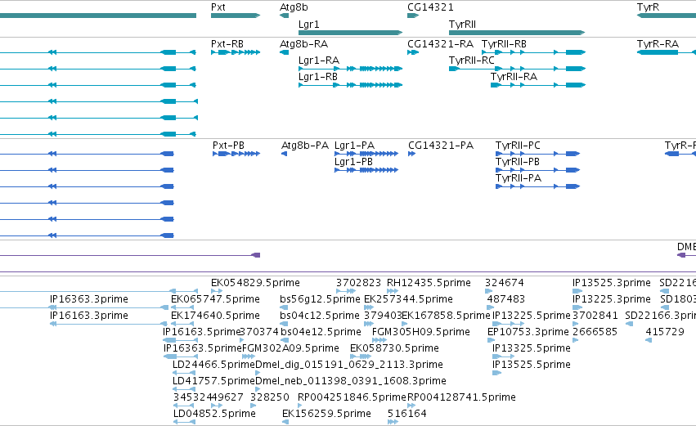Click EST RH12435.5prime
The height and width of the screenshot is (426, 696).
(429, 283)
